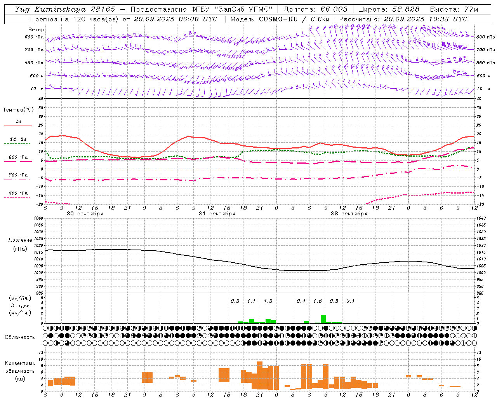Click the 0.1 precipitation value

coord(351,301)
